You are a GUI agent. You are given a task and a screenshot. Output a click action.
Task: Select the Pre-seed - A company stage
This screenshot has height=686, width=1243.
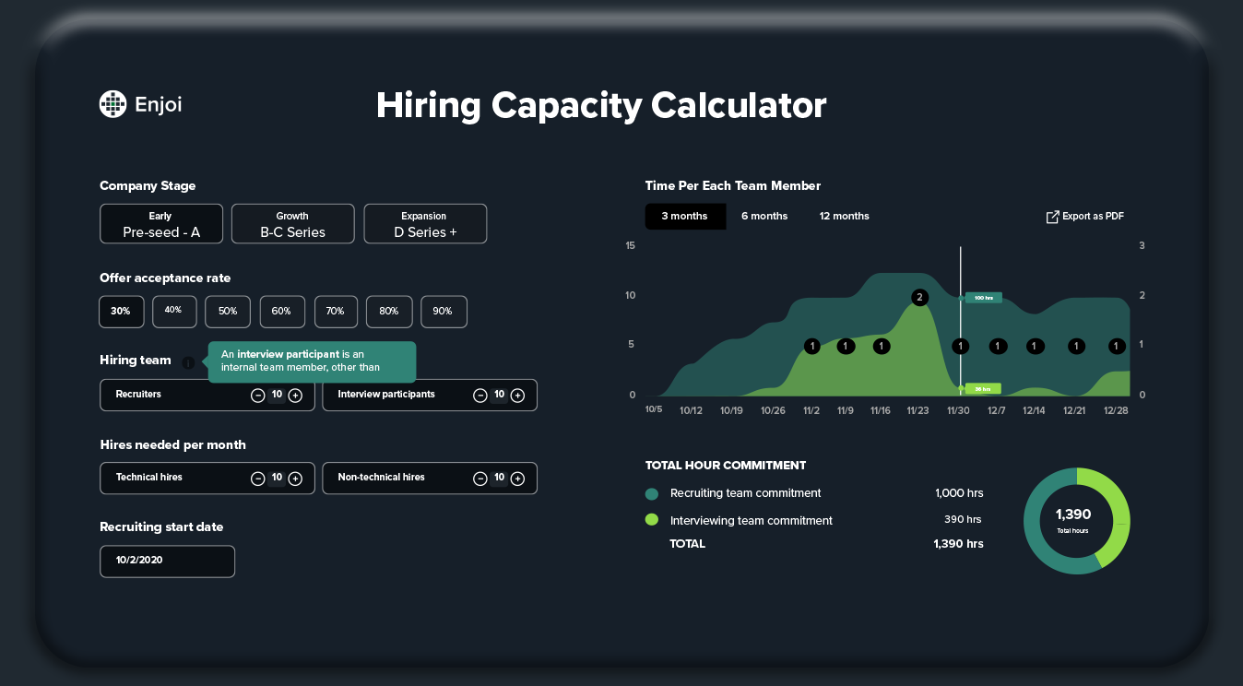click(x=160, y=223)
